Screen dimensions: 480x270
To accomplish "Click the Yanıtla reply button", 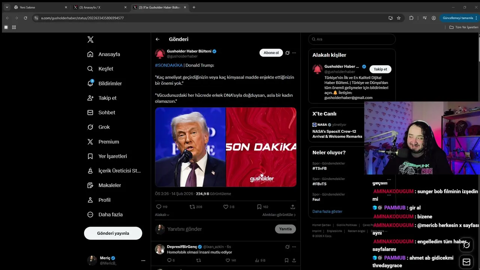I will coord(285,229).
